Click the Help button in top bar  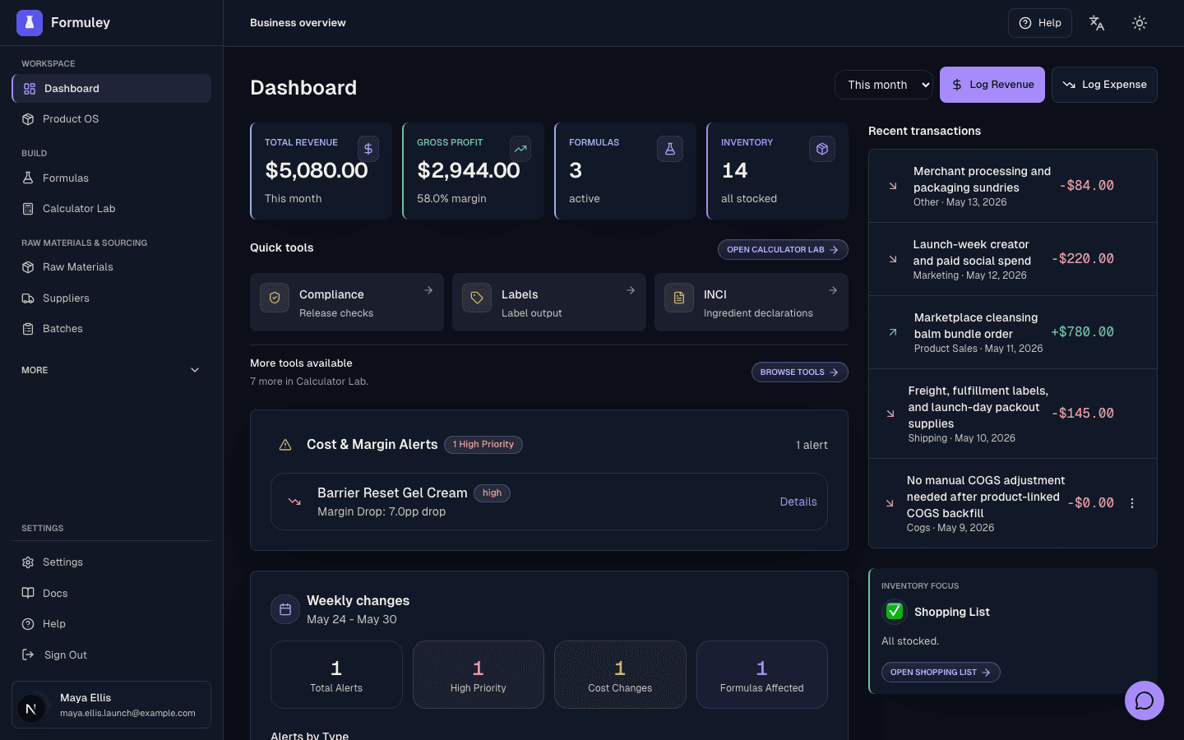1040,23
